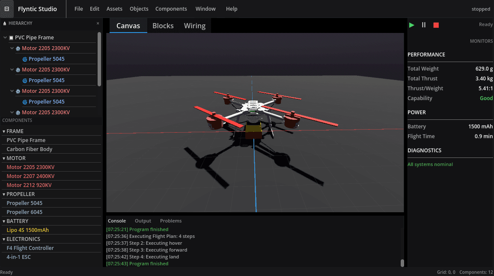Click the Capability value Good
The width and height of the screenshot is (494, 276).
(486, 98)
